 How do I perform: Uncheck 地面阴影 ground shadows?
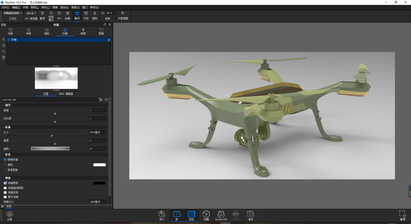point(5,183)
